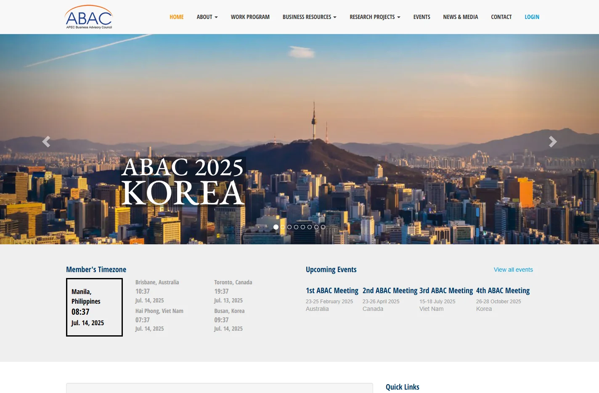Click the Member's Timezone heading

(x=96, y=270)
